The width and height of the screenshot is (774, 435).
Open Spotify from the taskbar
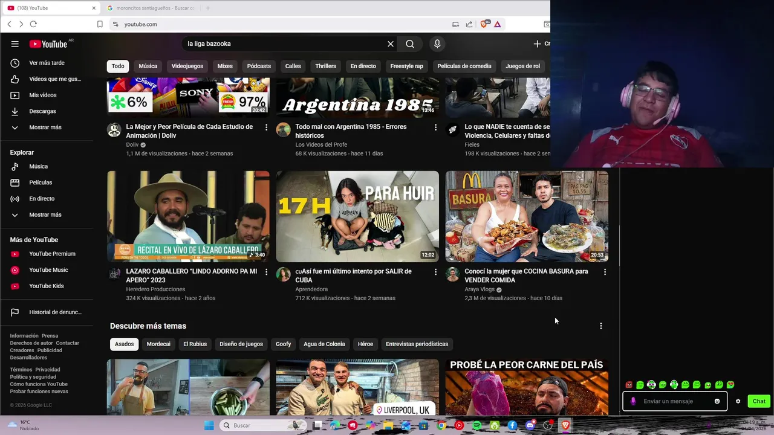(476, 425)
